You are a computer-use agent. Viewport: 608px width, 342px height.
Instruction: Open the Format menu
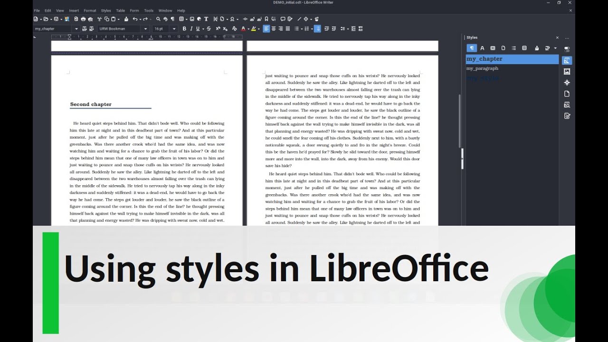click(x=90, y=10)
